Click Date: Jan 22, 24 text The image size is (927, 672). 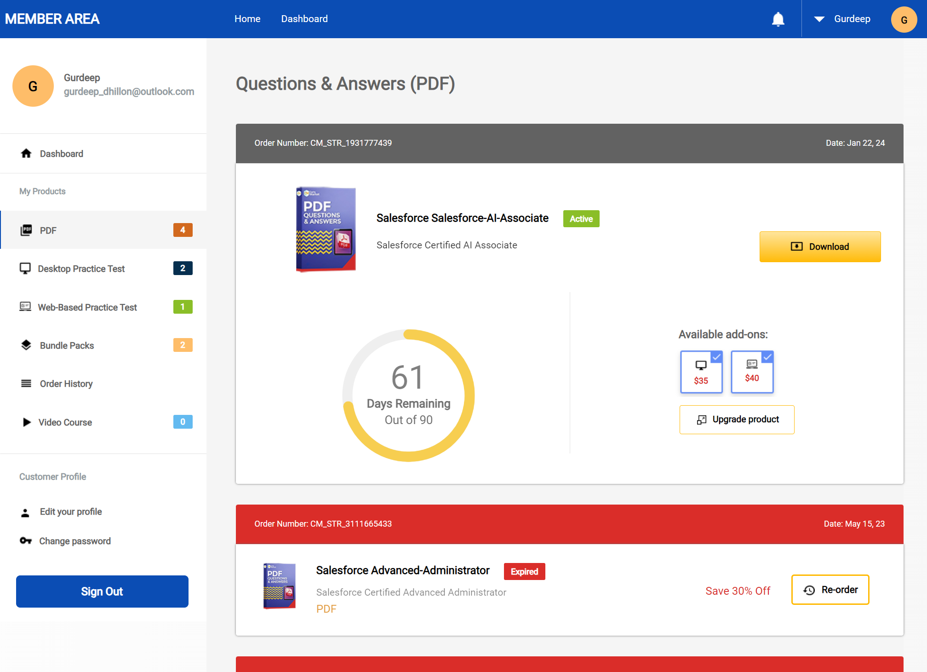(855, 143)
